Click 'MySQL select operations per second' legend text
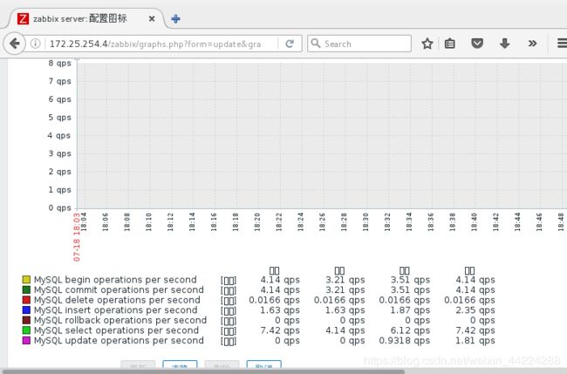567x374 pixels. tap(116, 330)
